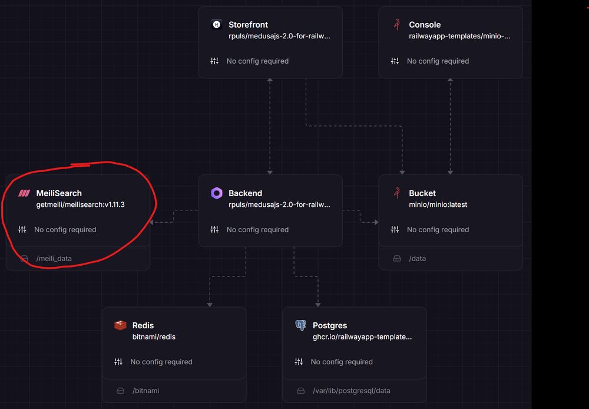Click the Backend purple hexagon icon
589x409 pixels.
[216, 193]
